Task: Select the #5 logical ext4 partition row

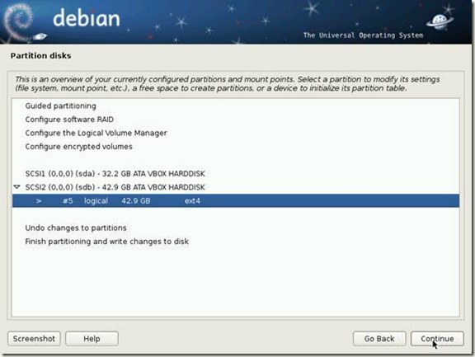Action: click(236, 201)
